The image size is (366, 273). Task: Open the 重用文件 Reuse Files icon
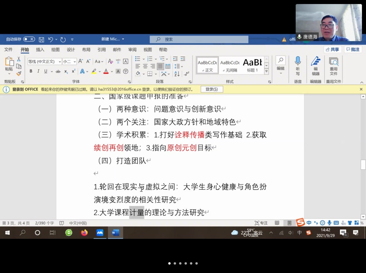tap(333, 66)
